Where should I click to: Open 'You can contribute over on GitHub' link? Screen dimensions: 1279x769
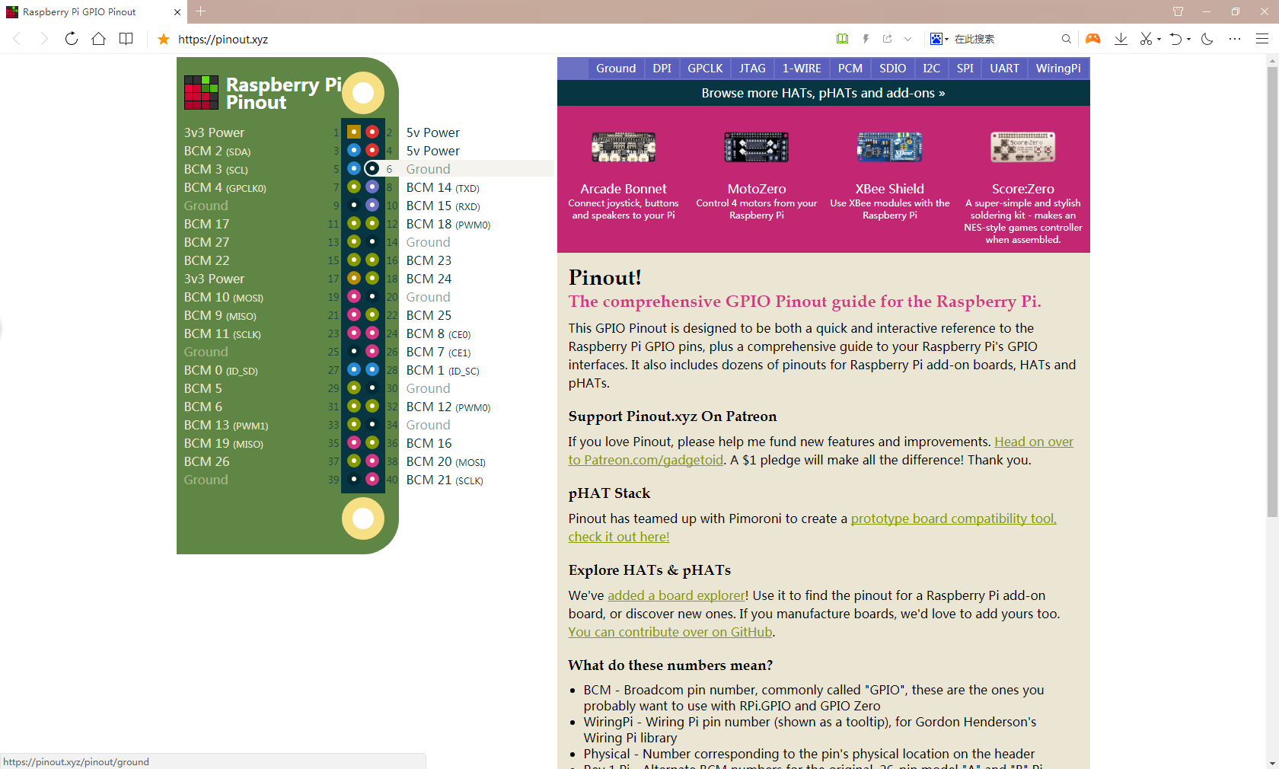671,632
